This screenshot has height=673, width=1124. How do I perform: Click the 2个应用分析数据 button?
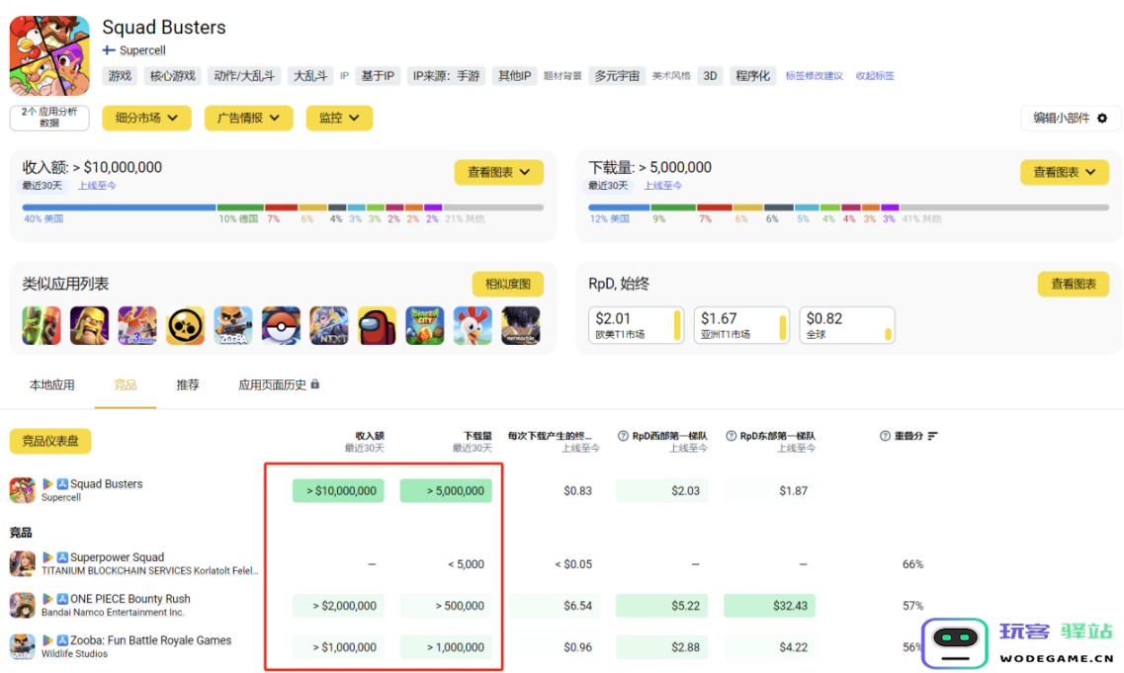tap(49, 118)
